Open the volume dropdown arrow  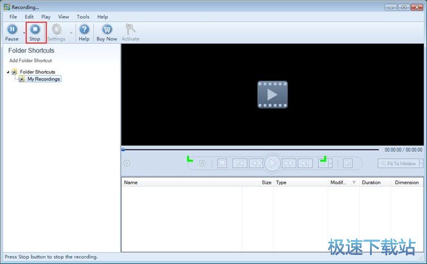(x=330, y=163)
